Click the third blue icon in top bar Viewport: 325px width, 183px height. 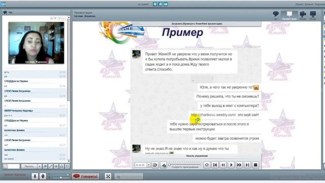click(166, 4)
